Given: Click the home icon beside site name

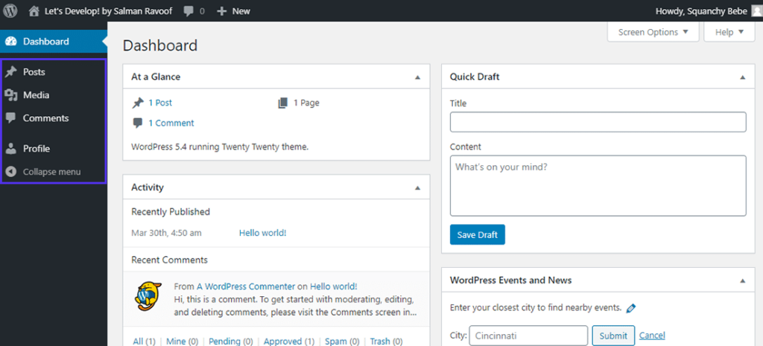Looking at the screenshot, I should [x=34, y=11].
